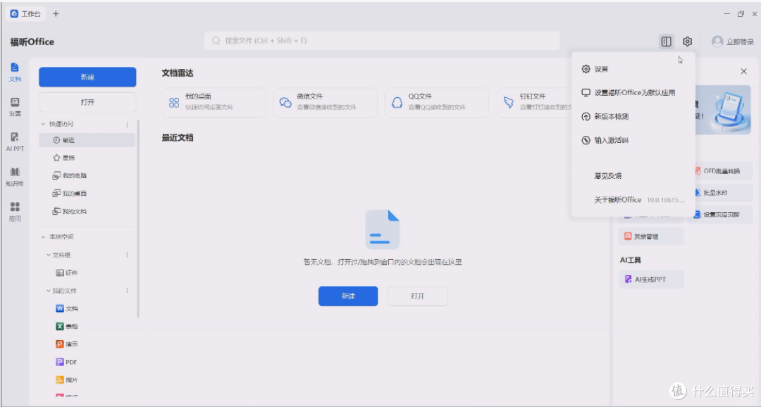
Task: Open the 文件柜 more options menu
Action: 127,255
